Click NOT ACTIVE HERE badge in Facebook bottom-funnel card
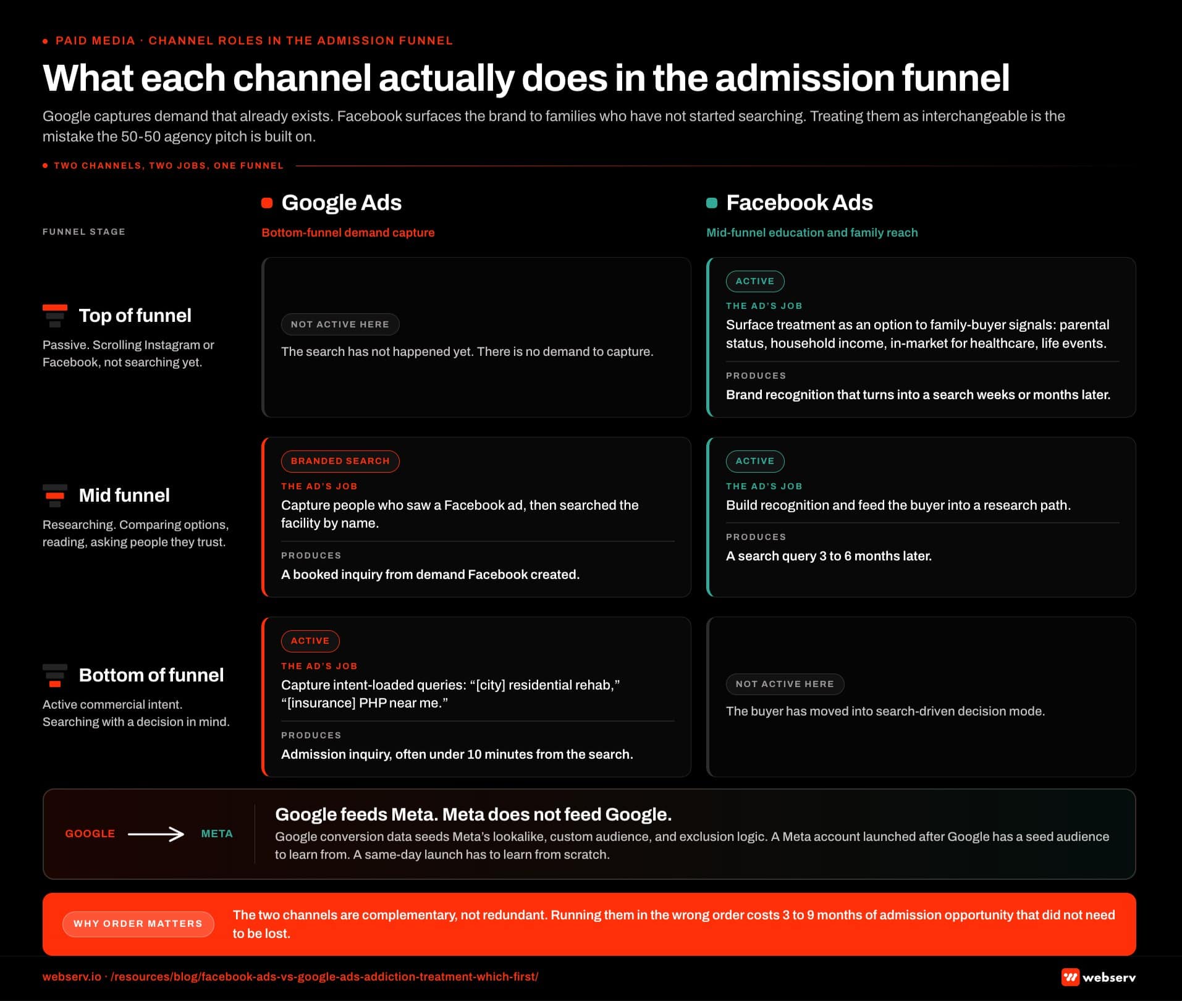Screen dimensions: 1182x1001 point(785,684)
